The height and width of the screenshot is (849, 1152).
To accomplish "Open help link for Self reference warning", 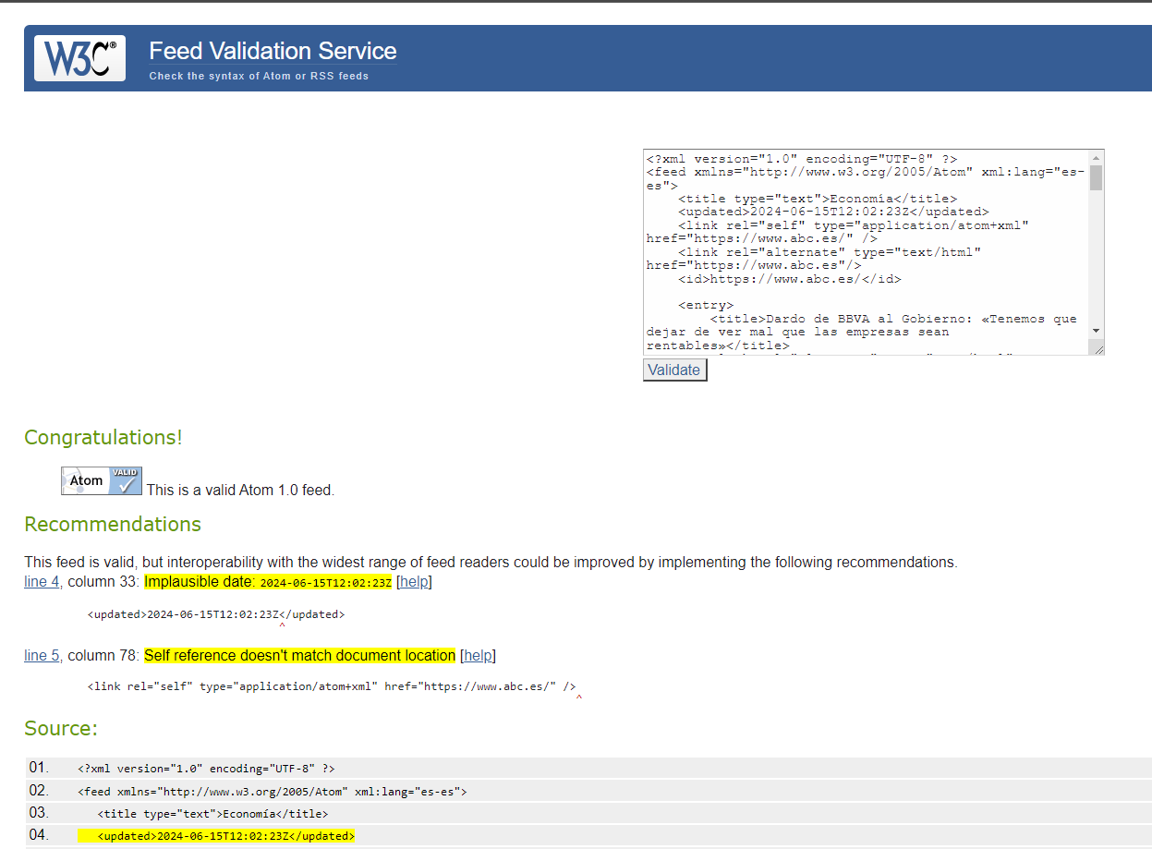I will point(478,655).
